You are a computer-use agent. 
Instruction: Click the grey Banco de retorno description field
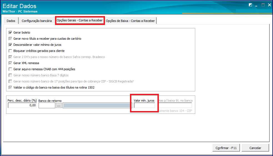[x=97, y=105]
